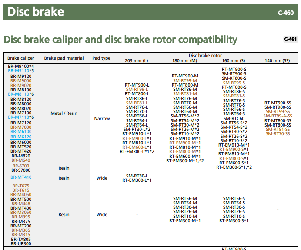Select BR-S700 caliper entry
Viewport: 301px width, 250px height.
pos(21,166)
